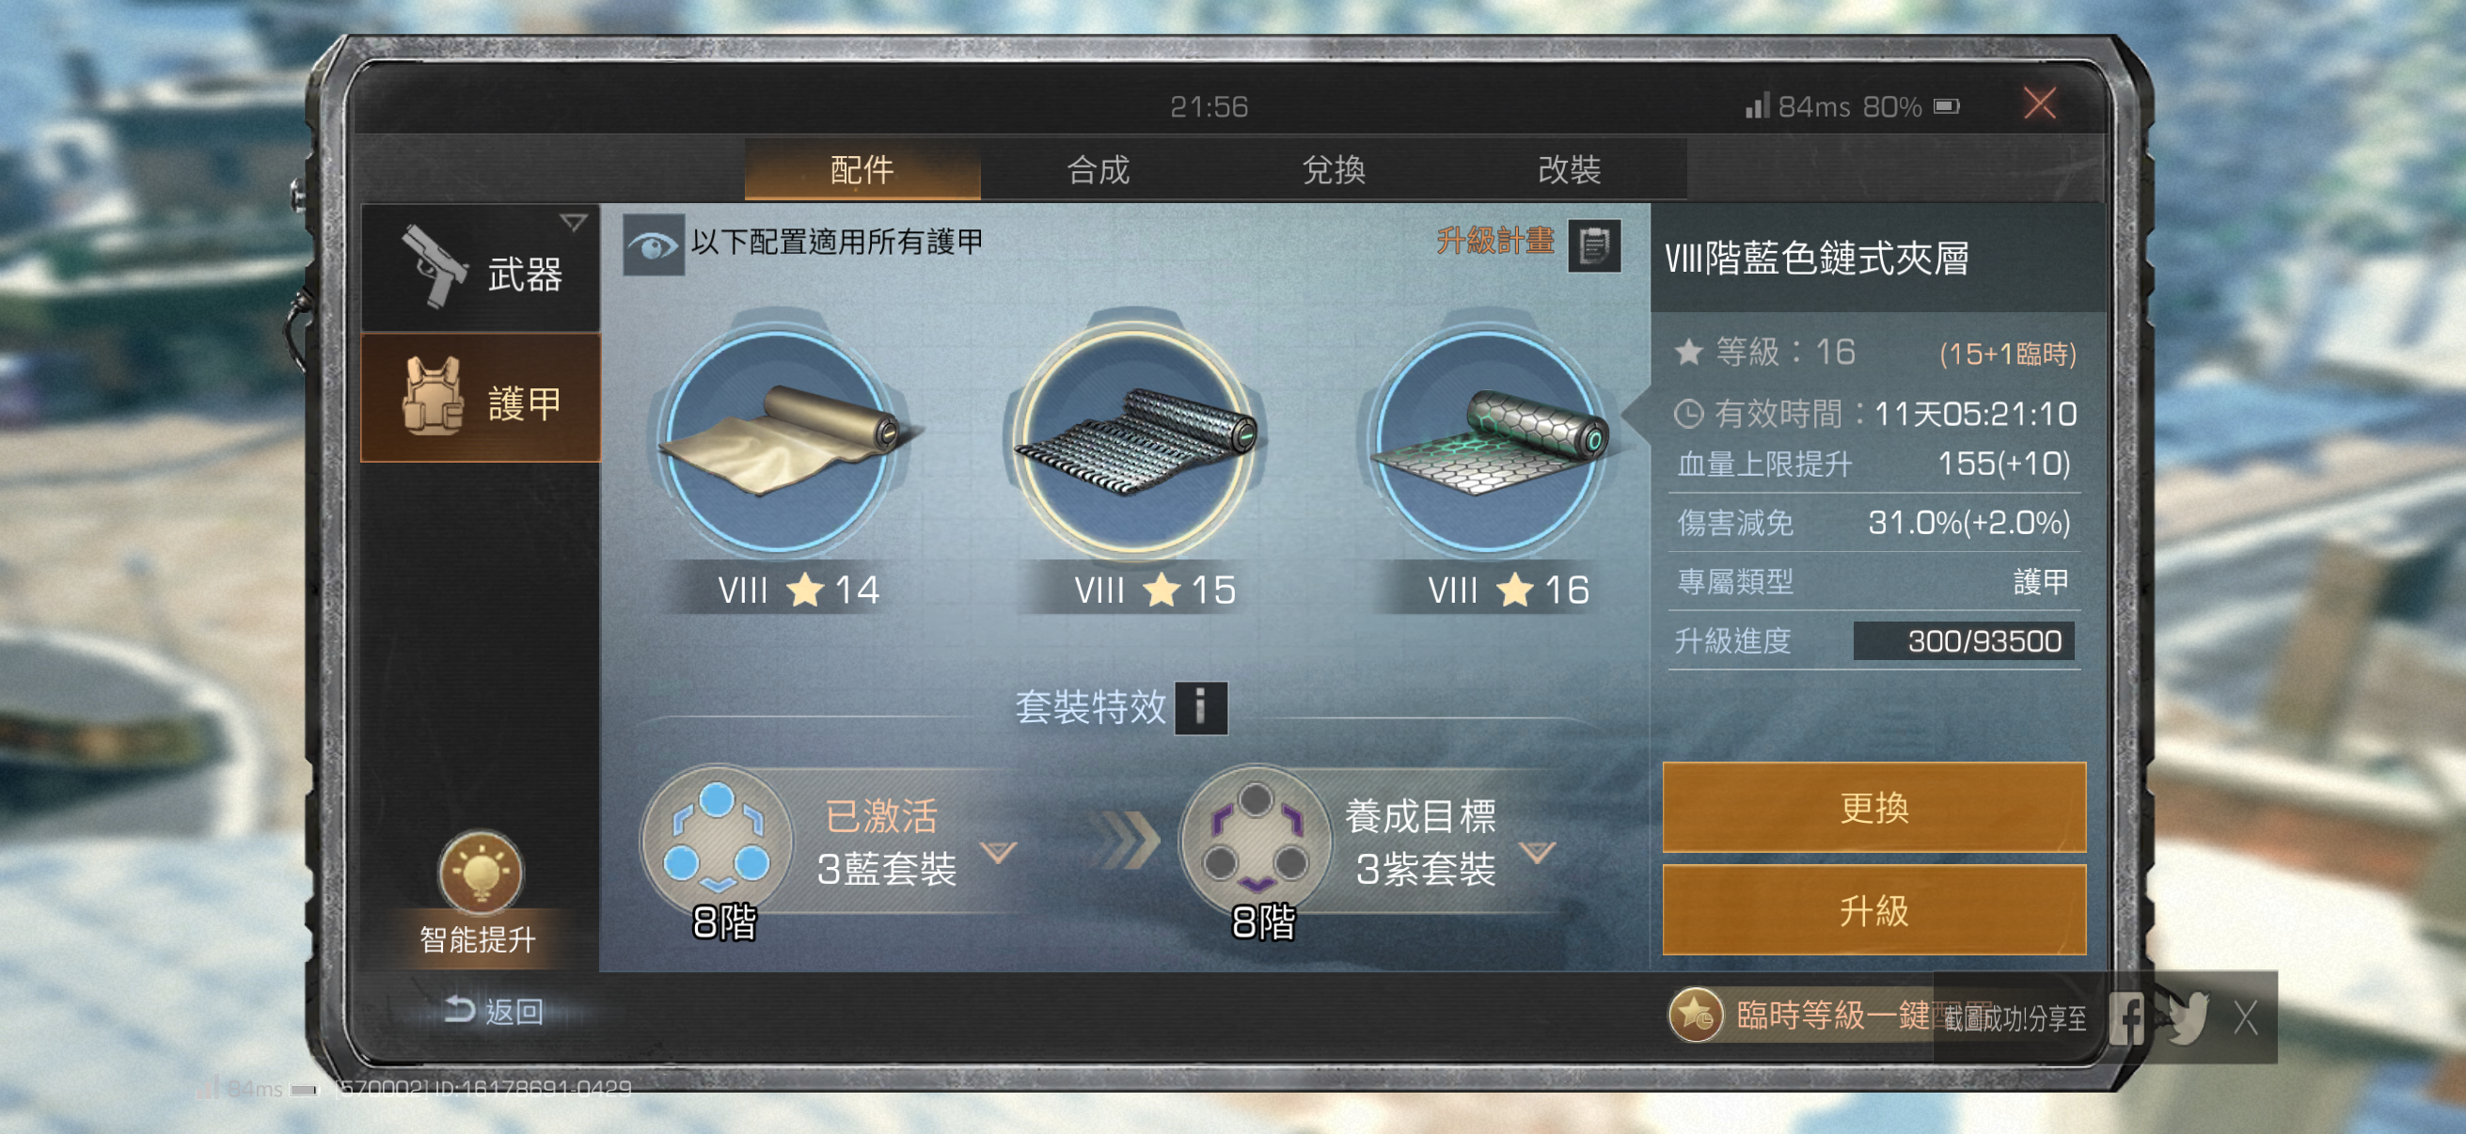Expand the 養成目標 3紫套裝 dropdown arrow
This screenshot has width=2466, height=1134.
tap(1537, 852)
